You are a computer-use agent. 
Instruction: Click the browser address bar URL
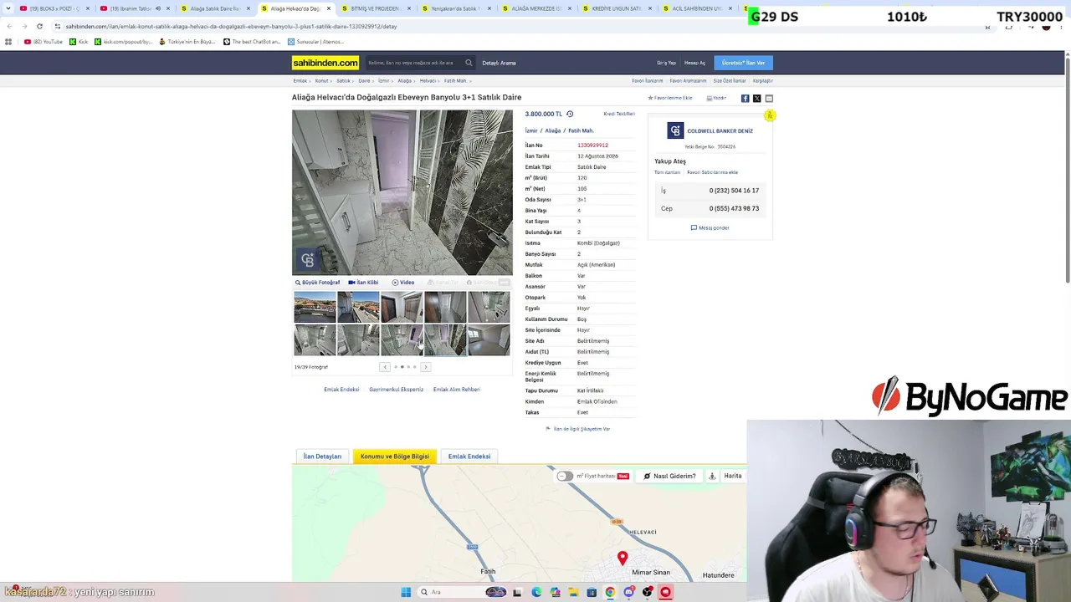coord(232,26)
